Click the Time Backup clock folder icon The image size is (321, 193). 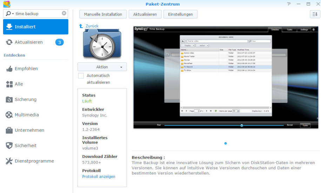[x=102, y=45]
